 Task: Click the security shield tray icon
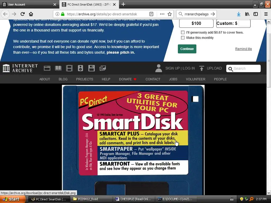point(242,199)
